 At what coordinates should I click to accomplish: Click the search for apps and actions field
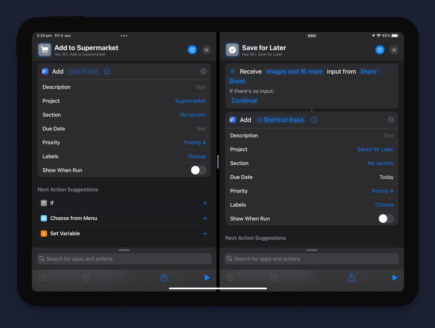click(x=124, y=259)
